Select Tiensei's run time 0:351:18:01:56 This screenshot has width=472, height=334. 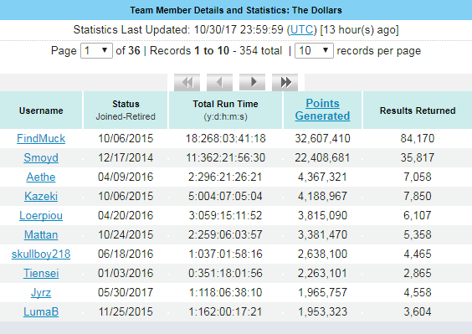[x=225, y=274]
